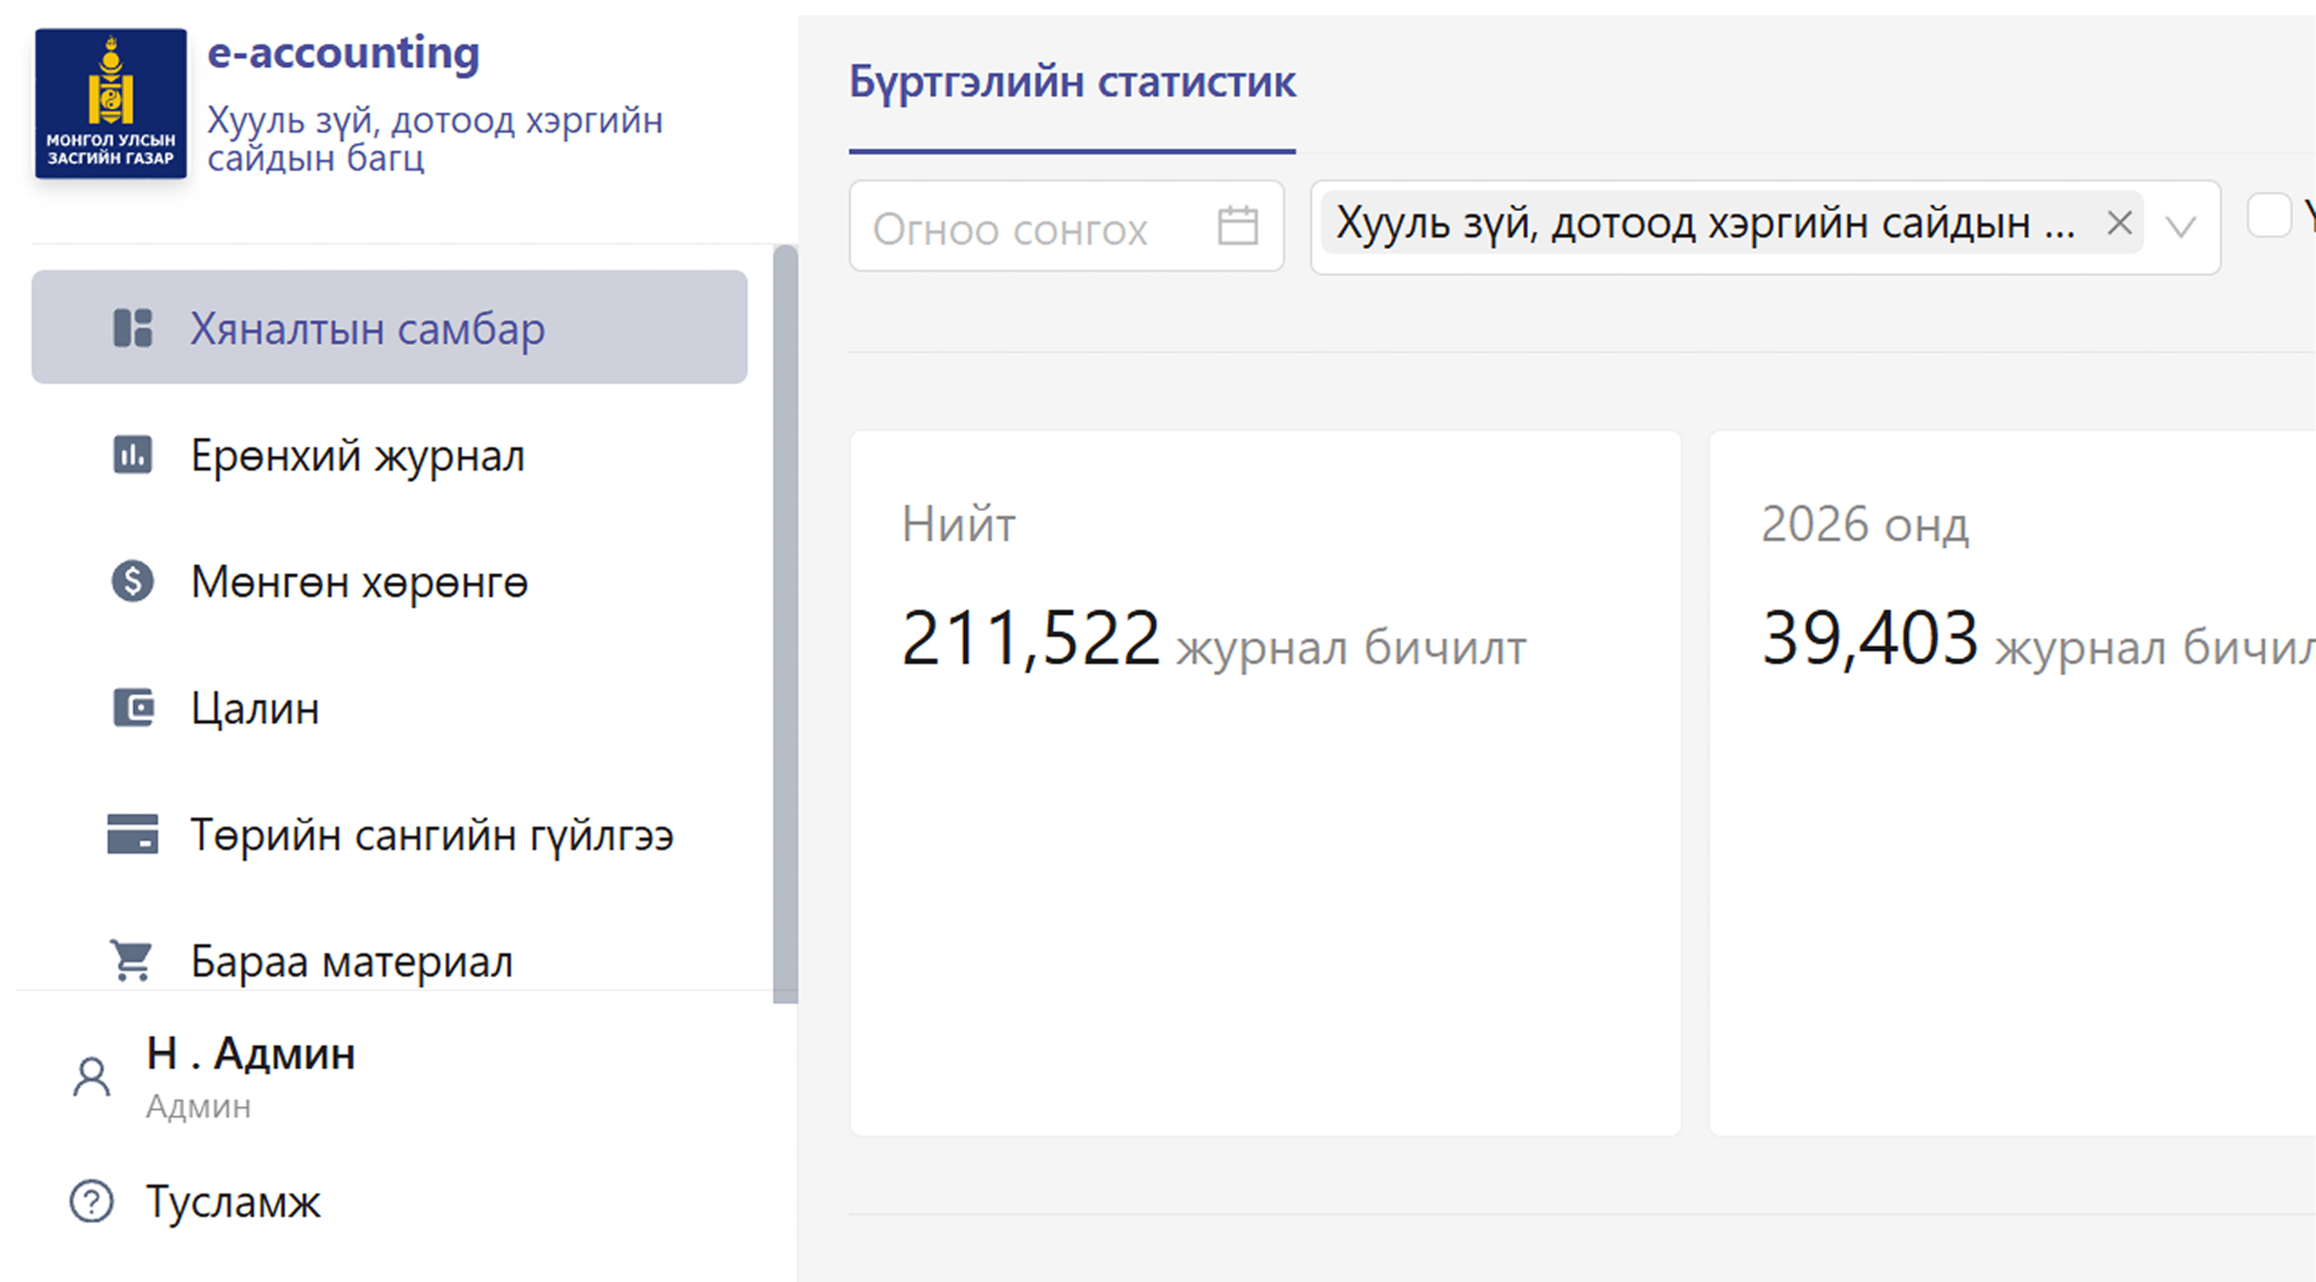
Task: Select Хяналтын самбар menu item
Action: [x=389, y=328]
